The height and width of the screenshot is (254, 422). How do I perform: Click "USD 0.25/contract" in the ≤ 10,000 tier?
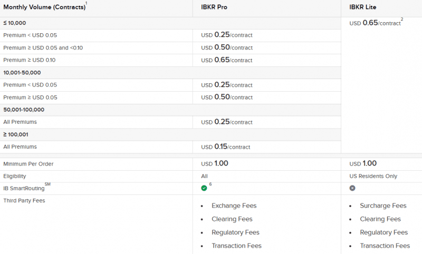click(x=227, y=35)
